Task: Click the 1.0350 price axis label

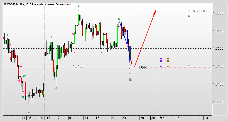Action: [218, 102]
